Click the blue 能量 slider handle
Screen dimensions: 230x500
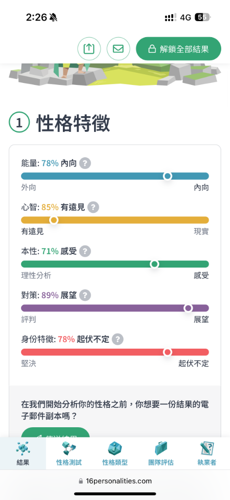(x=167, y=176)
